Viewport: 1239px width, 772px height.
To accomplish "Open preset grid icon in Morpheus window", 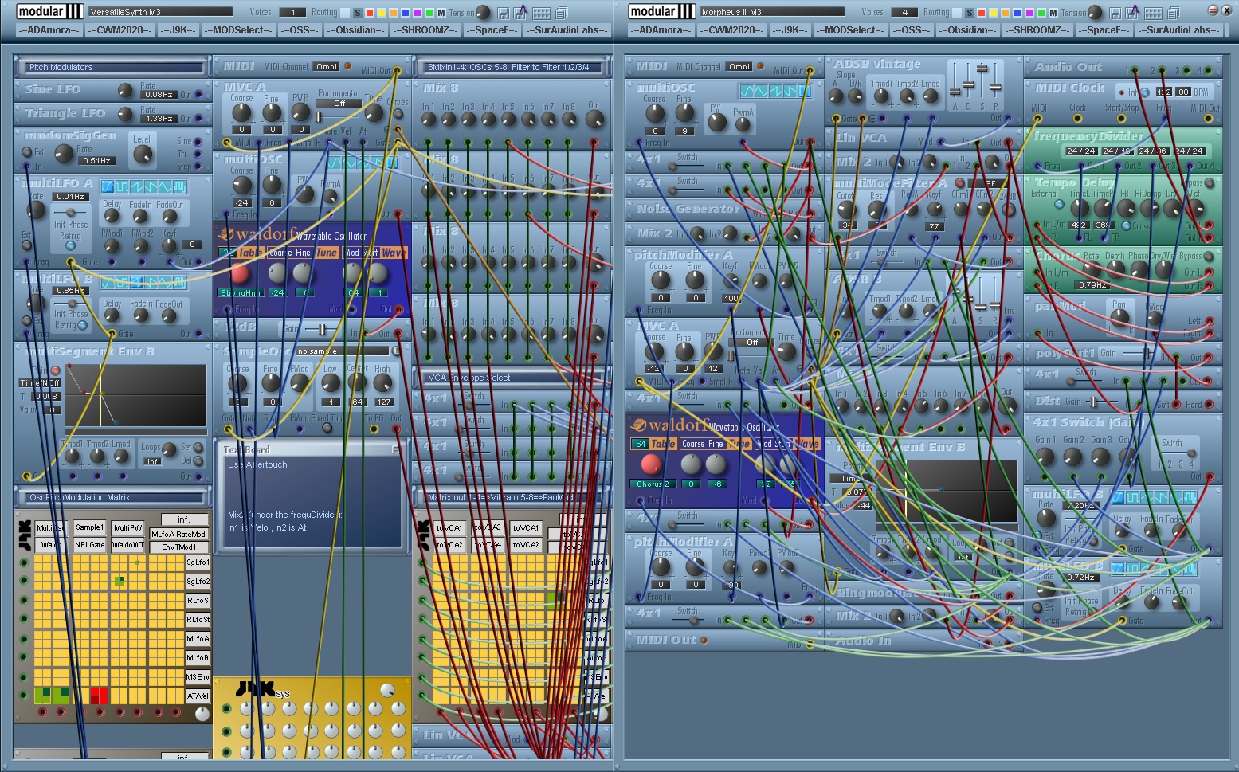I will pyautogui.click(x=1153, y=13).
